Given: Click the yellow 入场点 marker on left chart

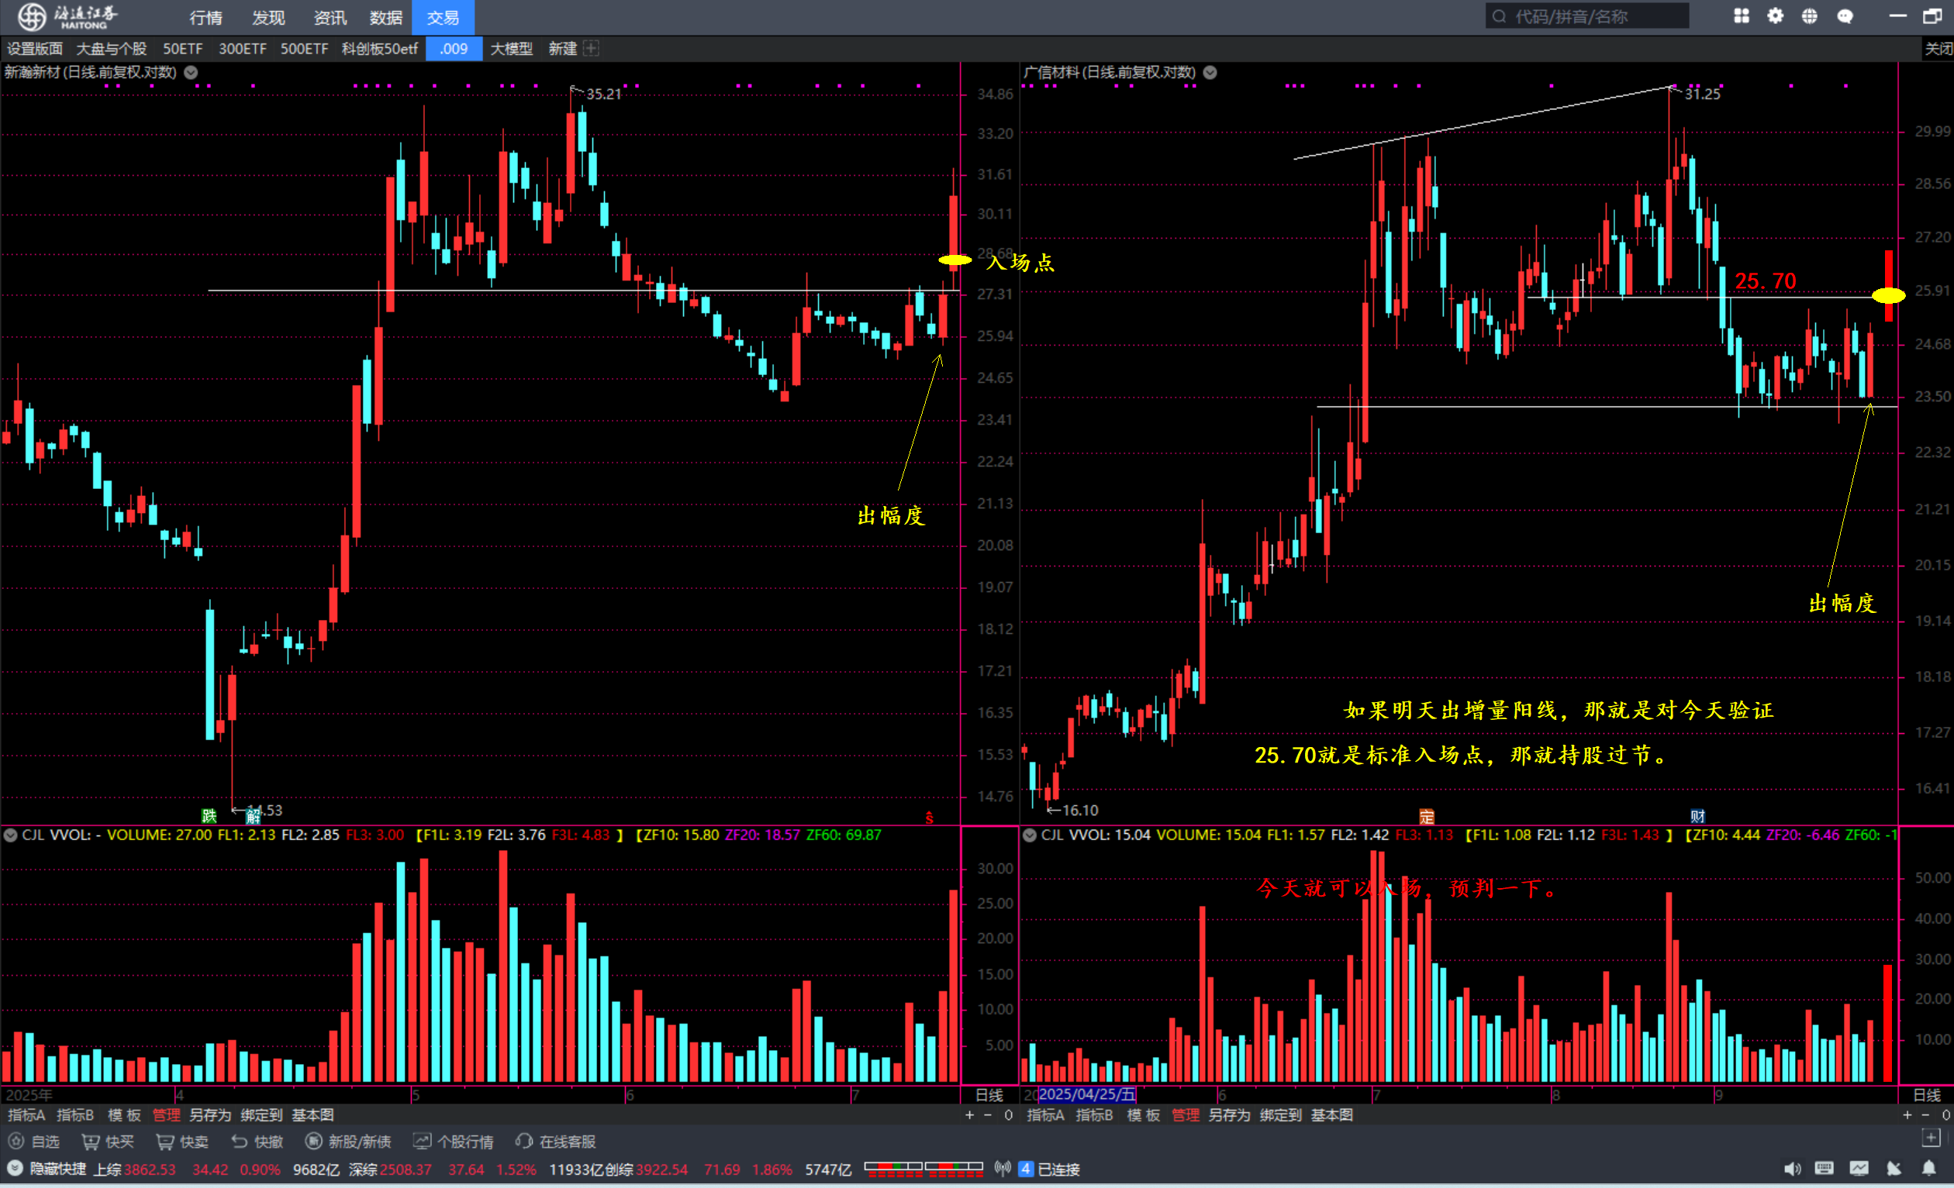Looking at the screenshot, I should coord(955,260).
